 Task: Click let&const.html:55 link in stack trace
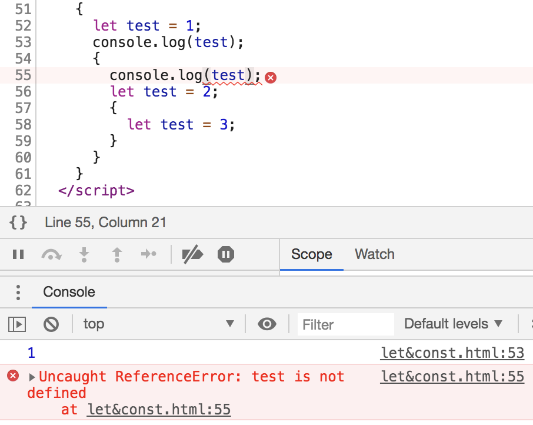(158, 410)
